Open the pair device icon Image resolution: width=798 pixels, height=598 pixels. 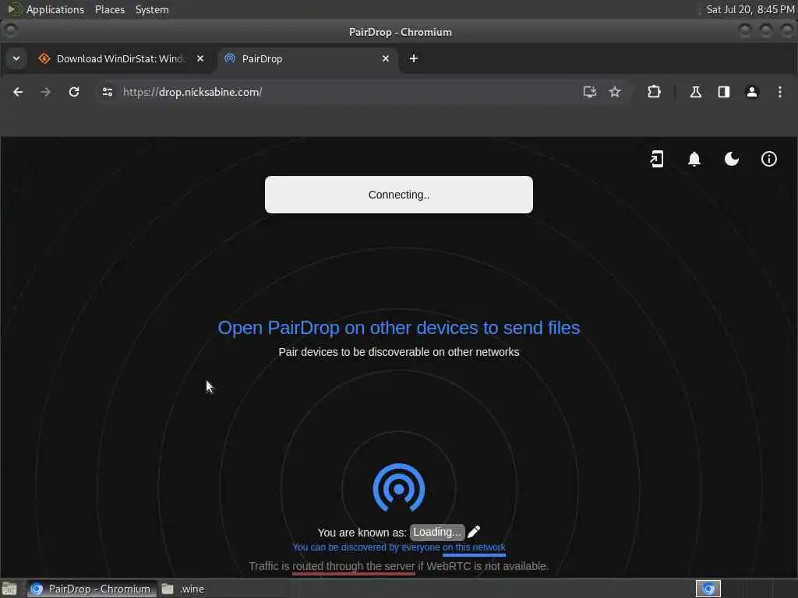tap(656, 159)
